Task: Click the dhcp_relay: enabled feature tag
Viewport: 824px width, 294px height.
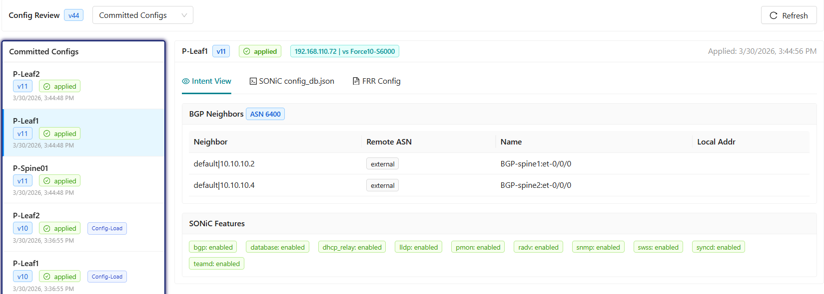Action: pos(352,247)
